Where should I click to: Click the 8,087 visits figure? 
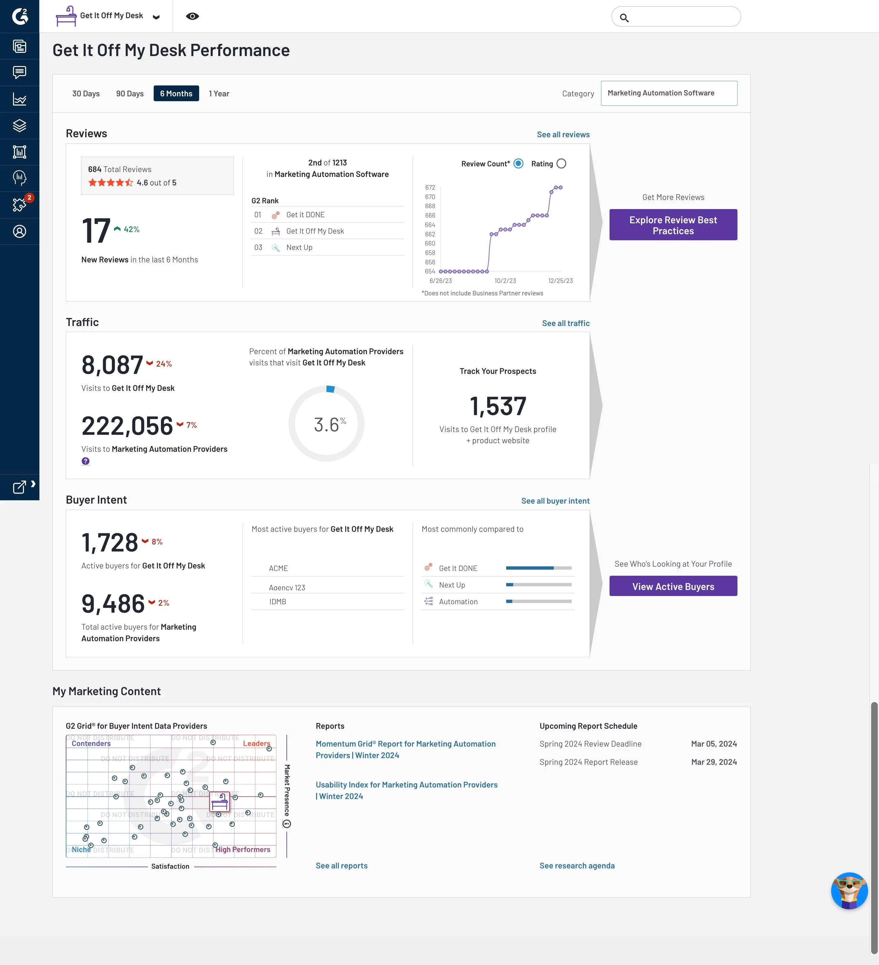coord(112,365)
